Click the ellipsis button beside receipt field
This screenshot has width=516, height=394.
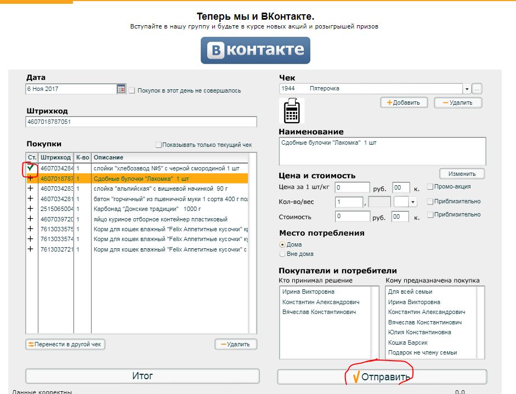[477, 89]
